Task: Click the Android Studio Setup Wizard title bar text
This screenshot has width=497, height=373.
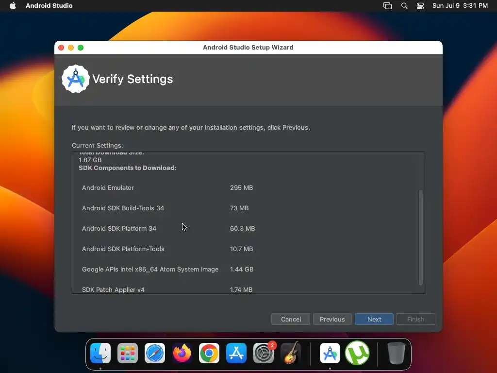Action: point(248,47)
